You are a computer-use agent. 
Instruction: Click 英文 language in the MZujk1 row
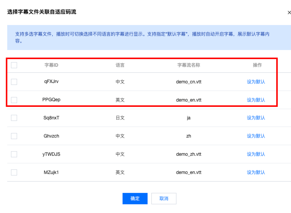[120, 172]
